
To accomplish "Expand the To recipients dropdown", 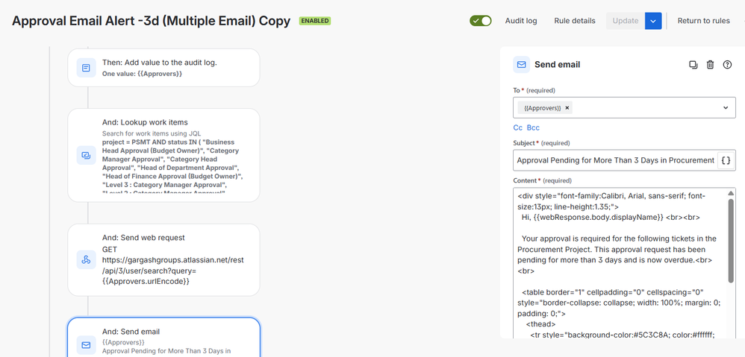I will pyautogui.click(x=726, y=108).
